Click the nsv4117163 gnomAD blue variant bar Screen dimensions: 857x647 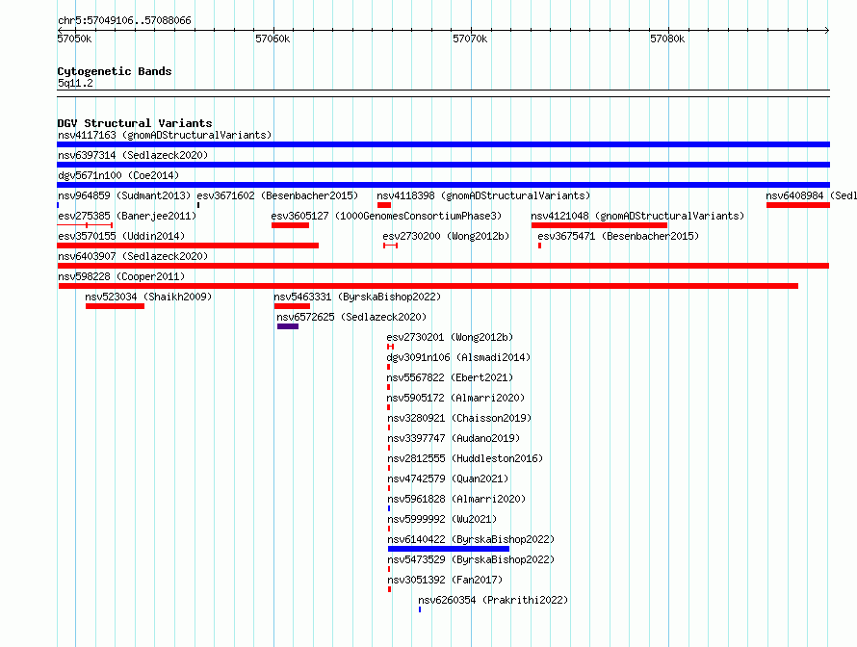[443, 144]
